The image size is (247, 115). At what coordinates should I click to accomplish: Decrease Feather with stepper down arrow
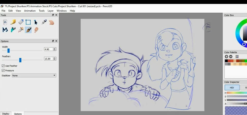[55, 60]
